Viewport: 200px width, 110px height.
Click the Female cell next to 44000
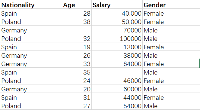click(x=171, y=97)
